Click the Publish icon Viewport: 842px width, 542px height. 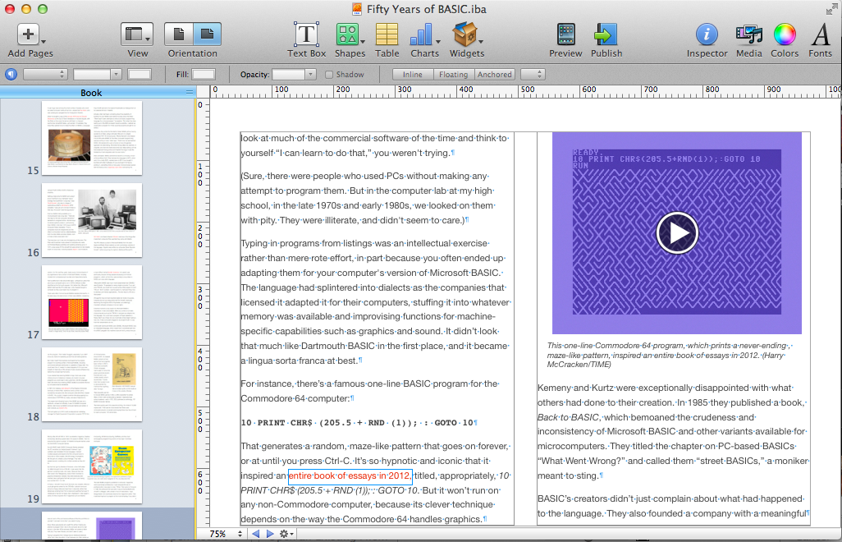click(606, 34)
